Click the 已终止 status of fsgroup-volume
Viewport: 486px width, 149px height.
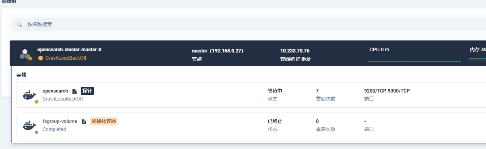275,121
